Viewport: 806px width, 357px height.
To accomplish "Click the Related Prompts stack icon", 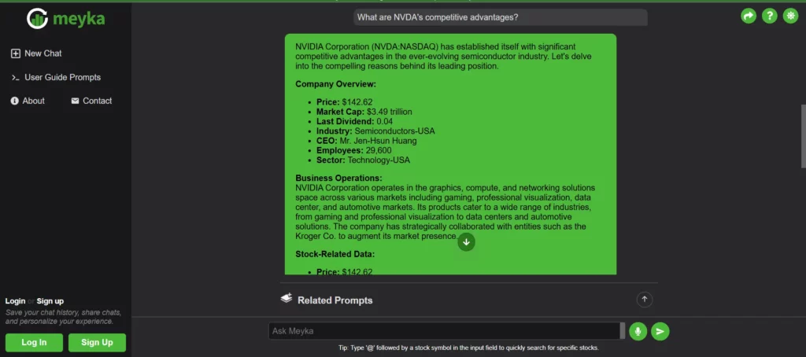I will (287, 299).
